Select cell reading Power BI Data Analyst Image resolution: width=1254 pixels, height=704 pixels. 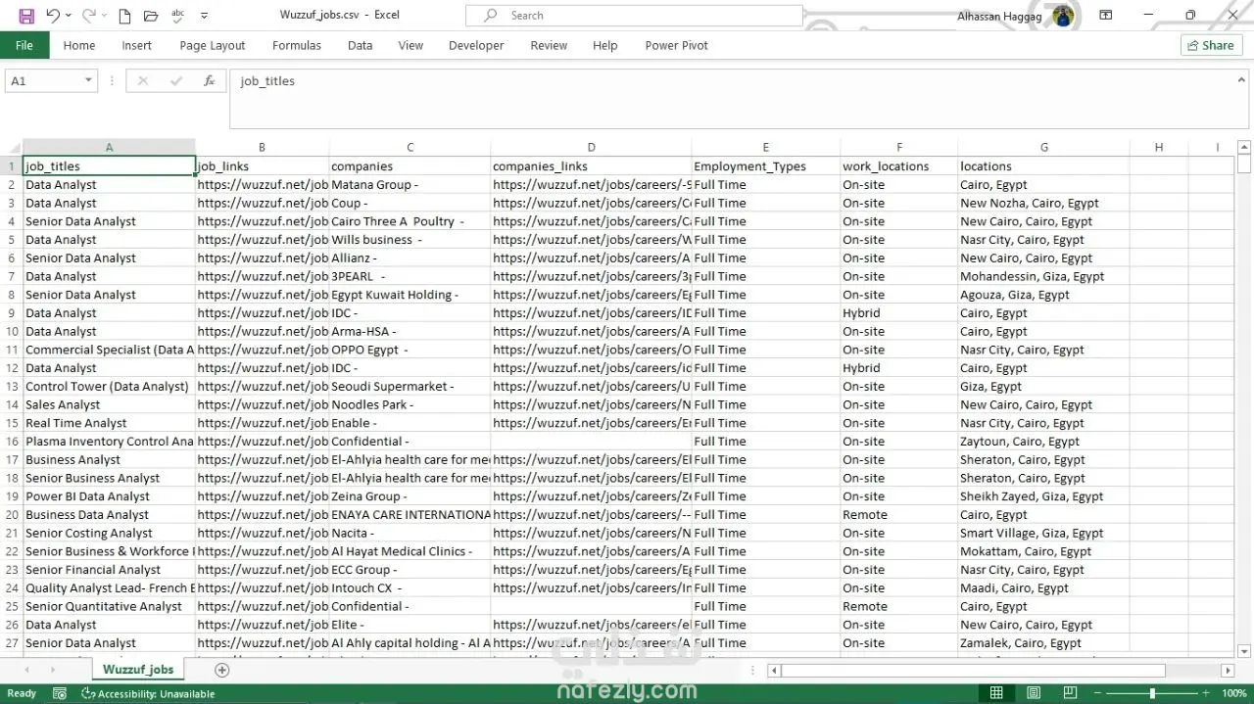pos(109,496)
